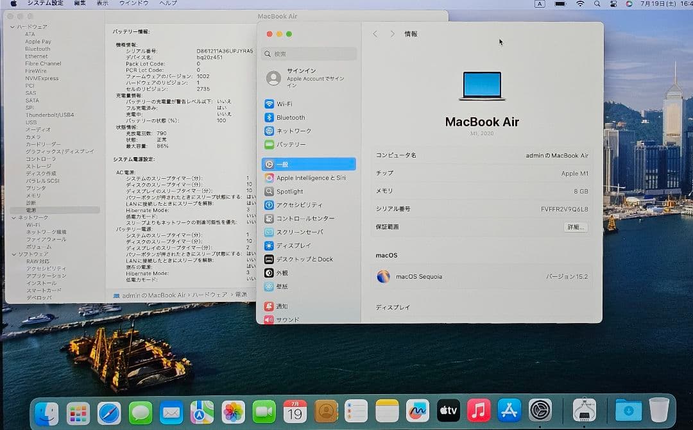Open ウインドウ menu in menu bar

pyautogui.click(x=134, y=3)
